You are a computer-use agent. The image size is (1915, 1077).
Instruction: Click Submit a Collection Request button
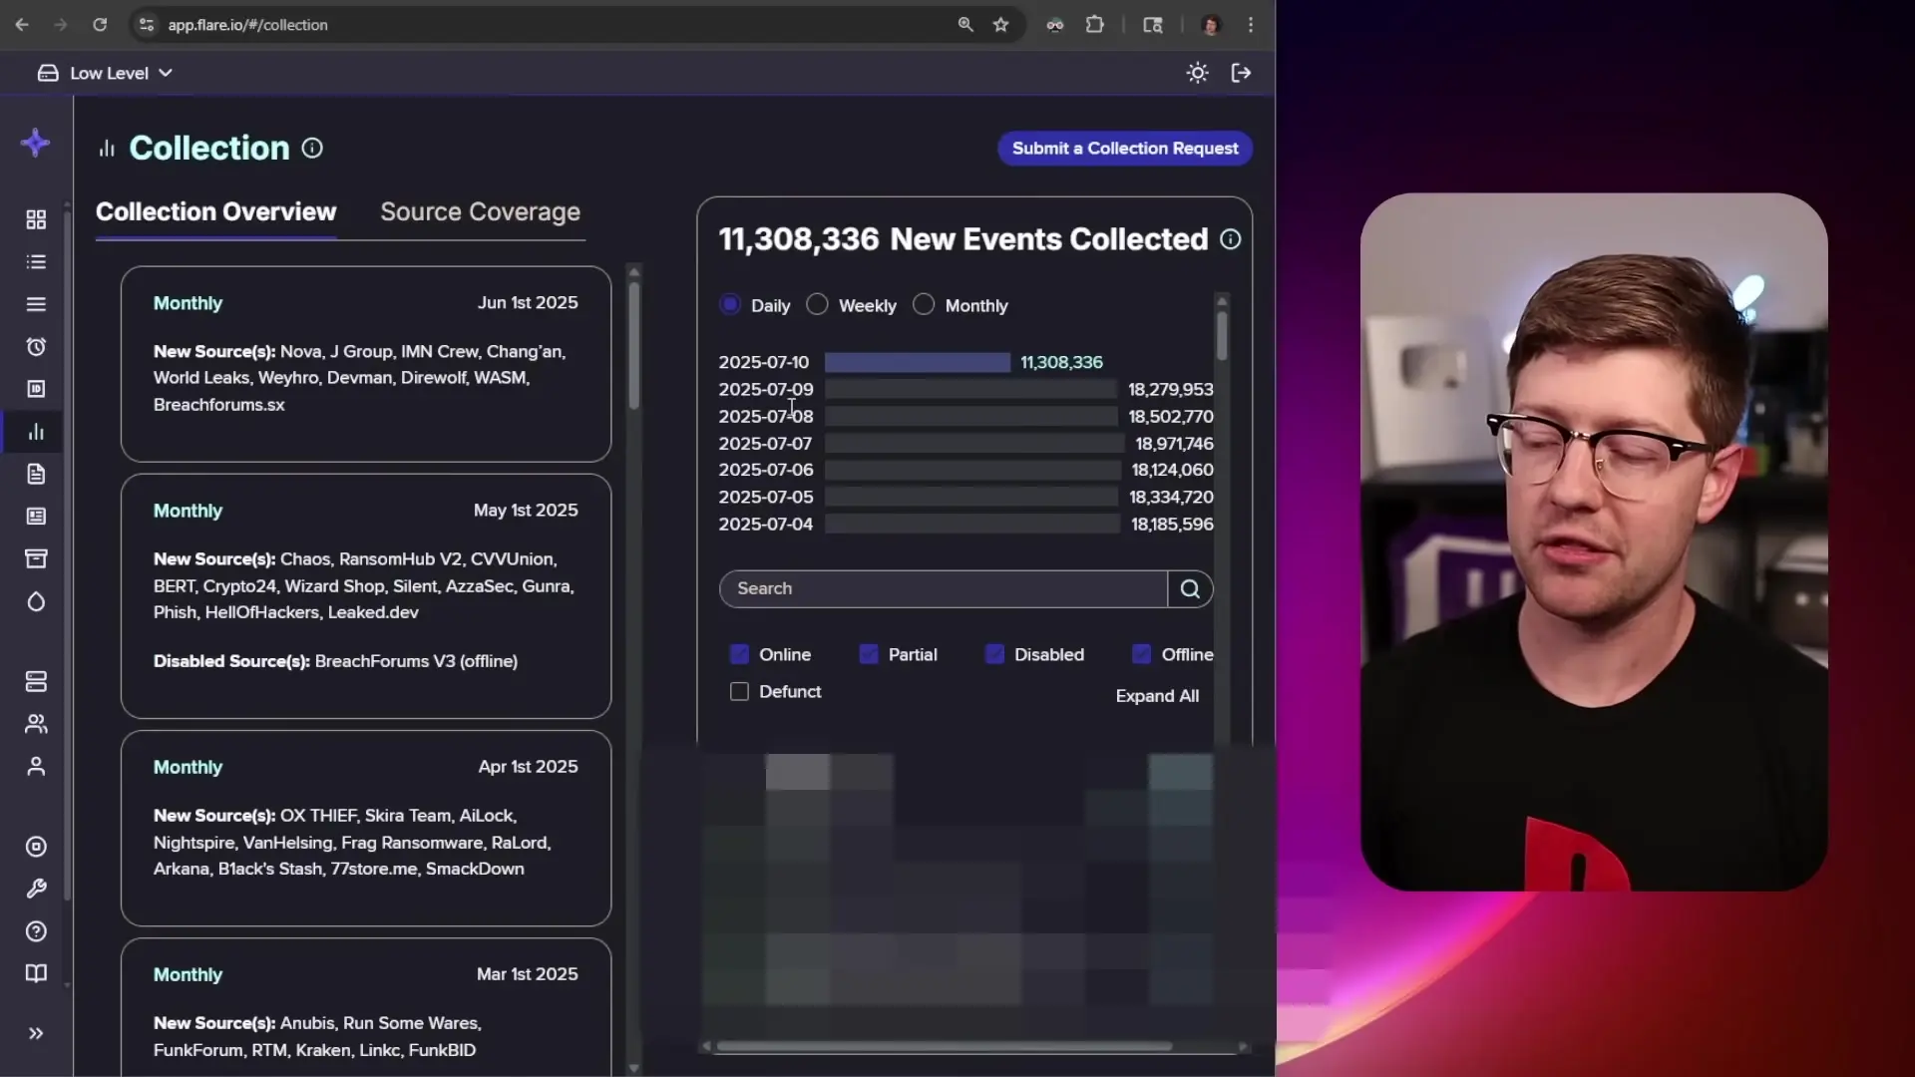[1125, 149]
